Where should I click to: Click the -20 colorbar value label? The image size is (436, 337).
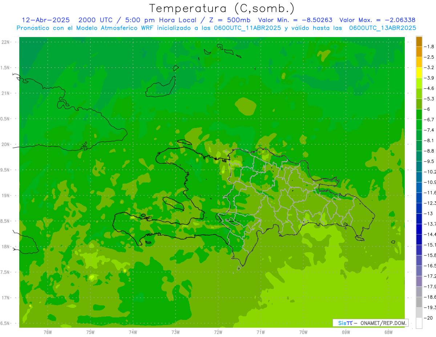point(429,318)
